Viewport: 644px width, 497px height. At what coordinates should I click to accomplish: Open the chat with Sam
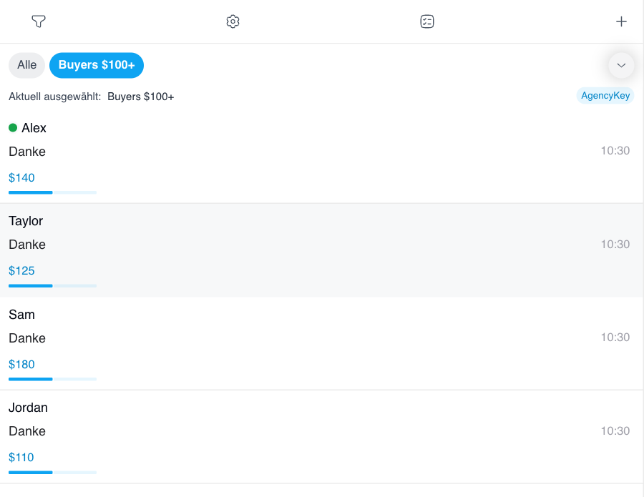[x=321, y=343]
